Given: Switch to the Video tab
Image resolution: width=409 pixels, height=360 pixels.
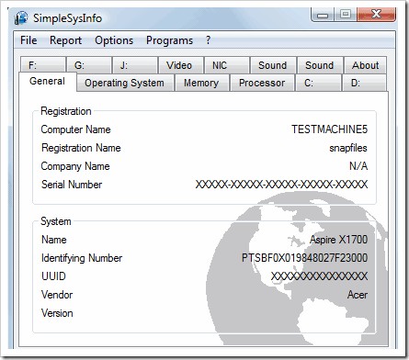Looking at the screenshot, I should tap(181, 65).
